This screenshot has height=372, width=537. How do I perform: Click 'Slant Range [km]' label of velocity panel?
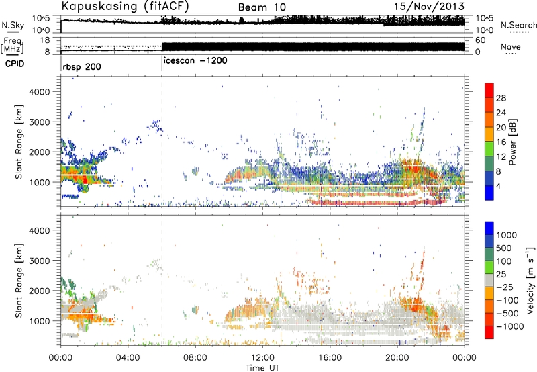pos(19,281)
